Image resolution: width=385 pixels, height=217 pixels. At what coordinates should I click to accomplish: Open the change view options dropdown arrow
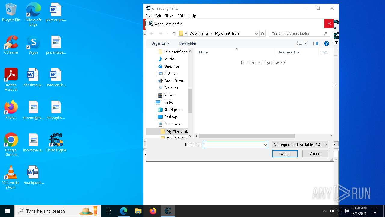(306, 43)
